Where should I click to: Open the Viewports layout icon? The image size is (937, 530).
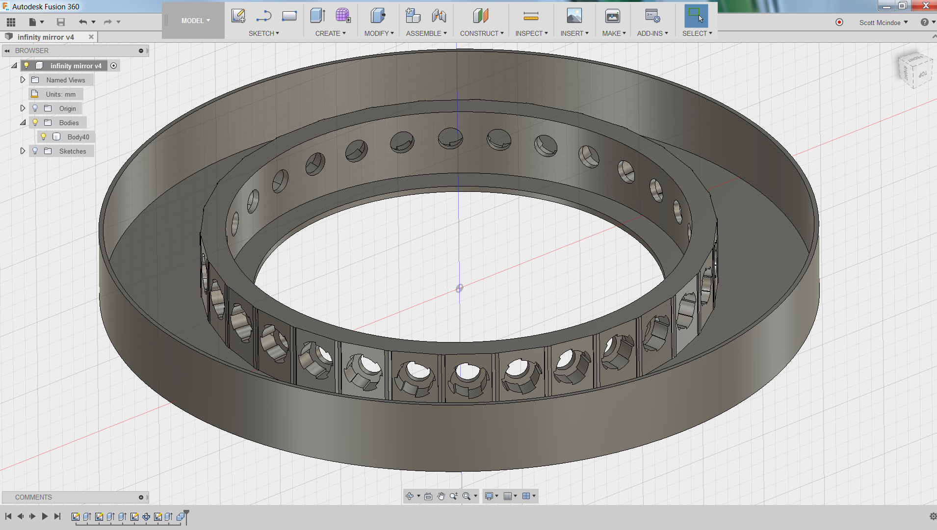click(x=526, y=496)
